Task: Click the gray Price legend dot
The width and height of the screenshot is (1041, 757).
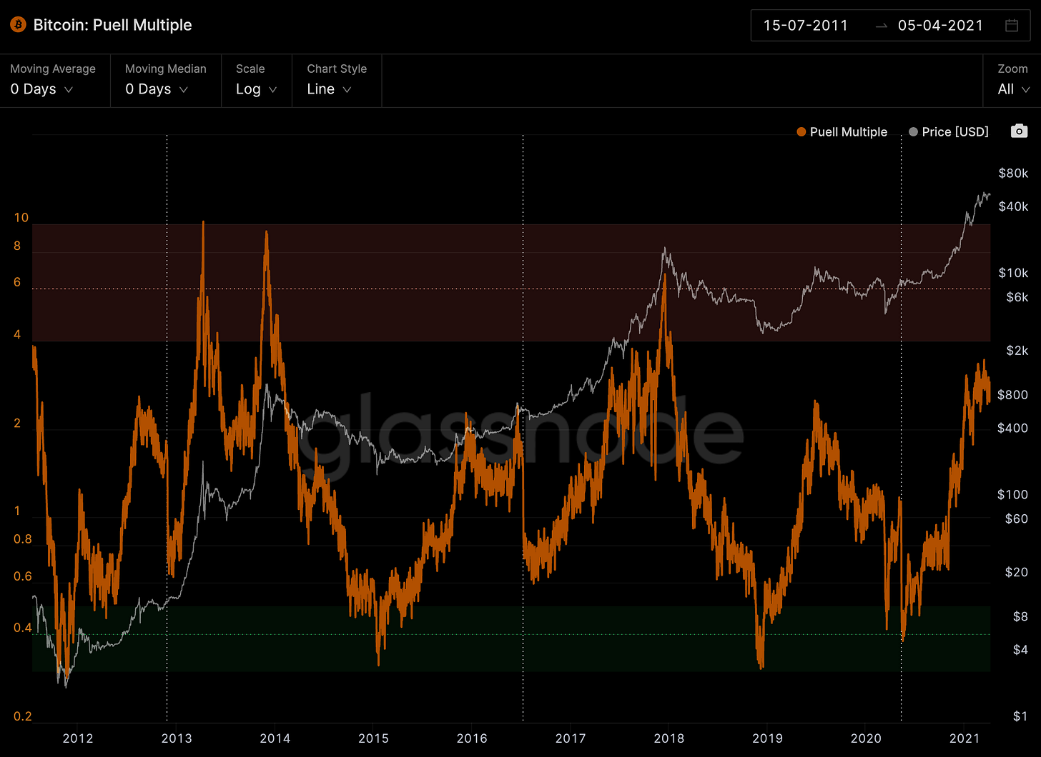Action: [x=913, y=132]
